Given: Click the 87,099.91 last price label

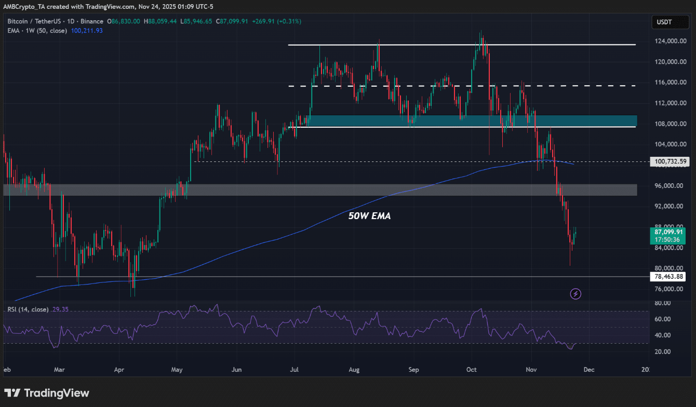Looking at the screenshot, I should (668, 232).
